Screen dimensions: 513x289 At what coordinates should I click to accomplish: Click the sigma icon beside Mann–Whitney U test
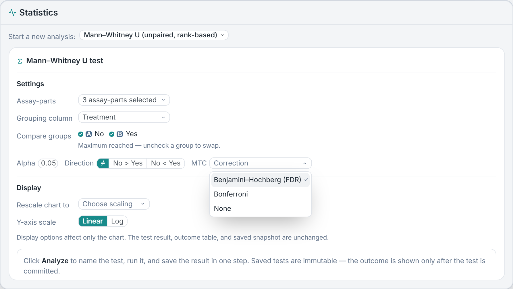[20, 61]
